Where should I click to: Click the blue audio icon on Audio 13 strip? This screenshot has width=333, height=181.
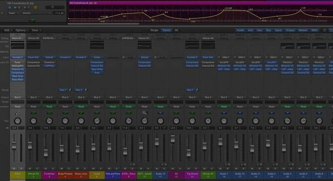[160, 113]
